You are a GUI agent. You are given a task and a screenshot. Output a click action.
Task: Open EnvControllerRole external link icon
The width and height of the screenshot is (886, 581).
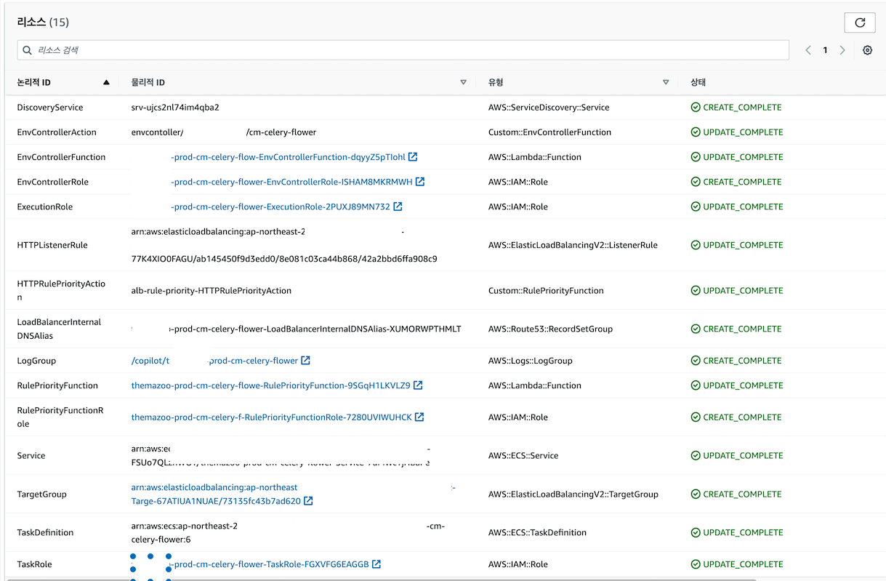[420, 182]
